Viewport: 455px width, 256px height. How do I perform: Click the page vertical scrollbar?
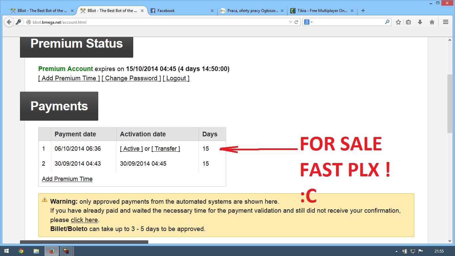(450, 103)
